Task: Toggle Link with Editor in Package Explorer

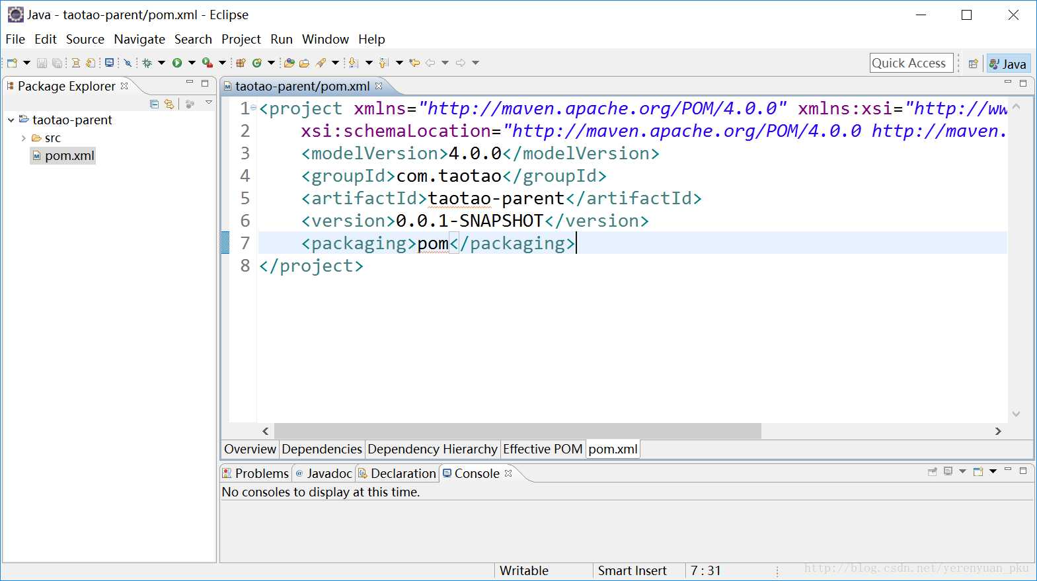Action: tap(169, 104)
